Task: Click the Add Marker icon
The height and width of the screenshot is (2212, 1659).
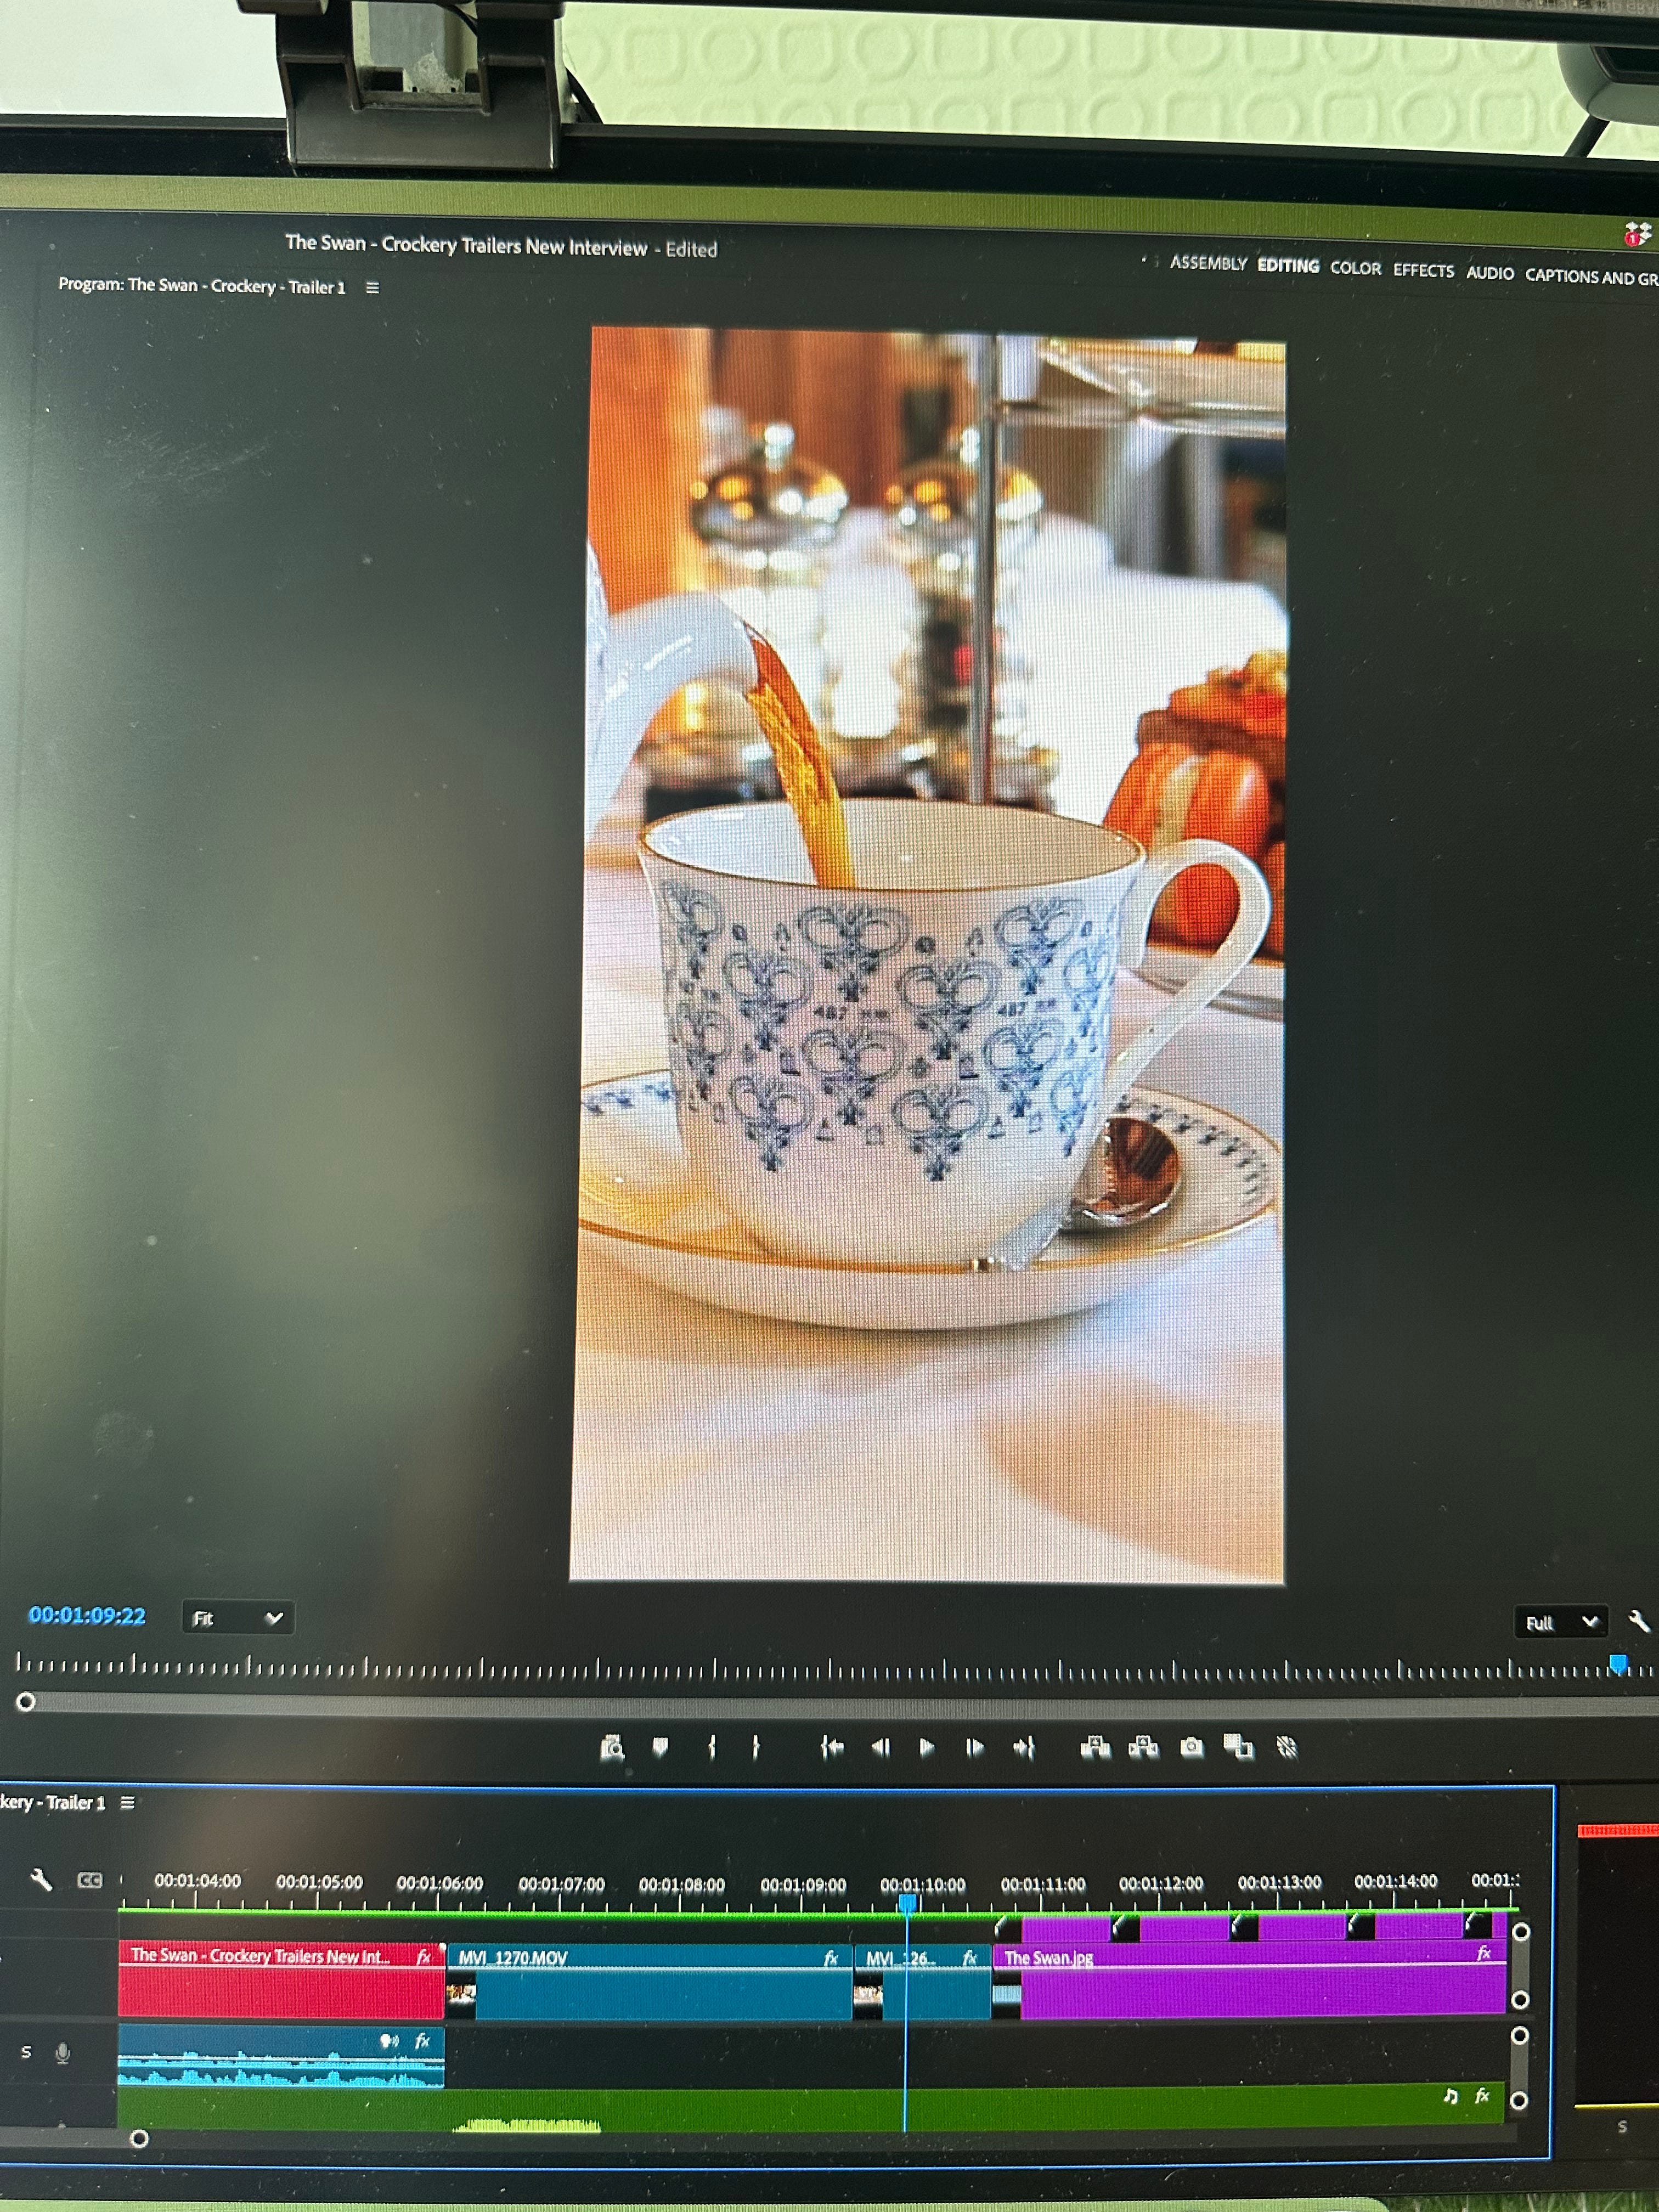Action: point(660,1747)
